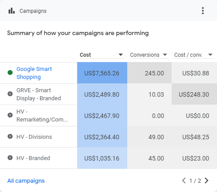Click paused icon for GRVE Smart Display

click(10, 94)
